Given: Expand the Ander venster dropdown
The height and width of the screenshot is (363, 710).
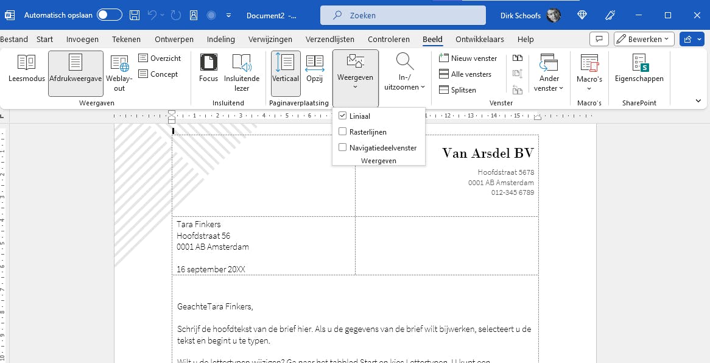Looking at the screenshot, I should point(548,72).
